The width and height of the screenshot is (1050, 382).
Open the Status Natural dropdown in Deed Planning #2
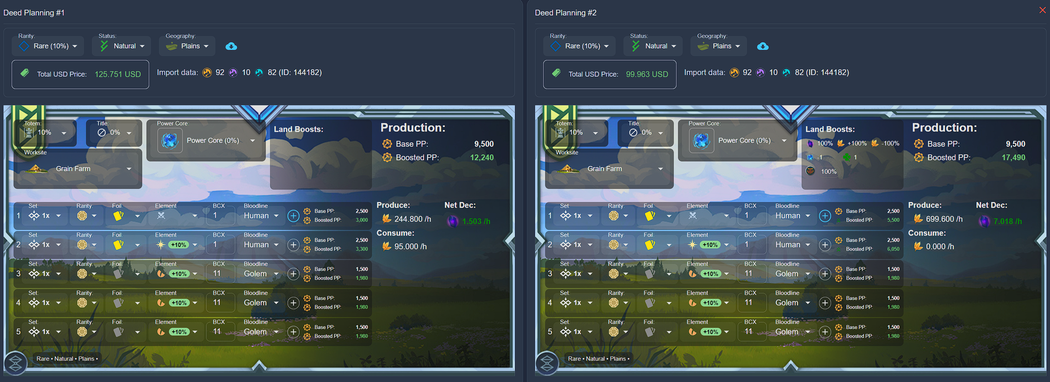[653, 46]
